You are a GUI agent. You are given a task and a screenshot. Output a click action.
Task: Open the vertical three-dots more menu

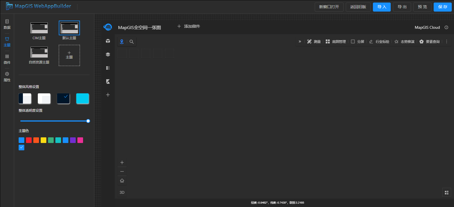coord(447,41)
